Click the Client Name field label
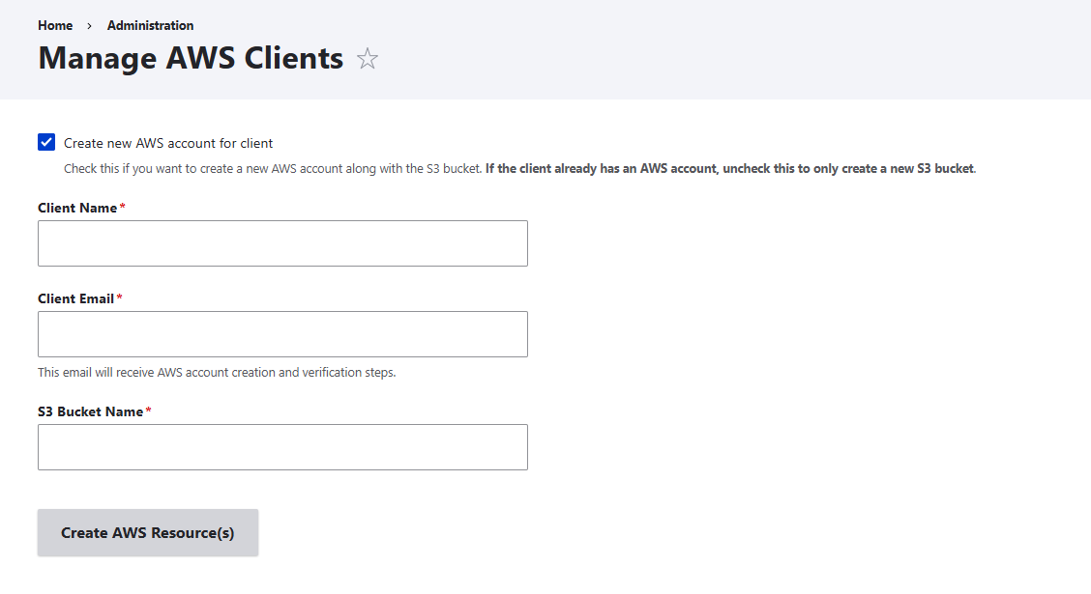The image size is (1091, 594). click(76, 208)
